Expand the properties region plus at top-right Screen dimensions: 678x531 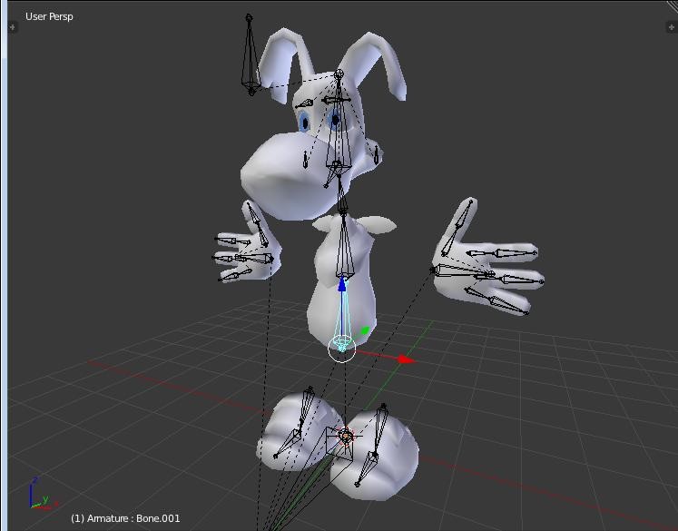(671, 27)
